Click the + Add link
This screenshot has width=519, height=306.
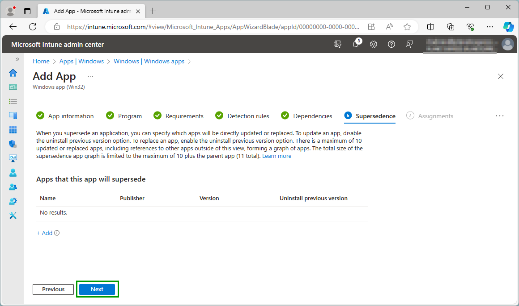pos(45,233)
